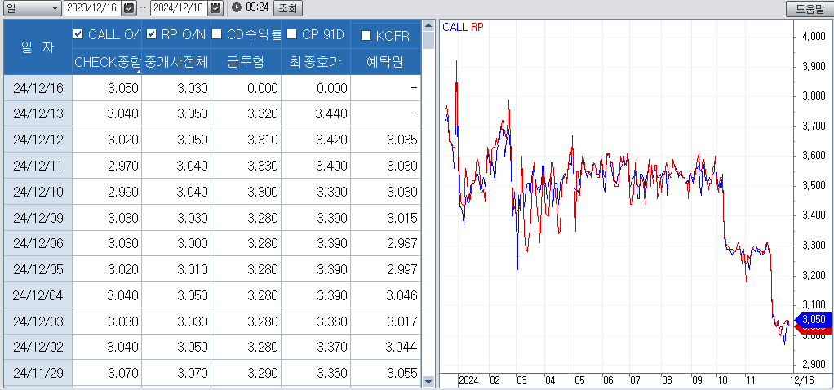Enable the CD수익률 checkbox
The height and width of the screenshot is (390, 834).
pyautogui.click(x=217, y=34)
